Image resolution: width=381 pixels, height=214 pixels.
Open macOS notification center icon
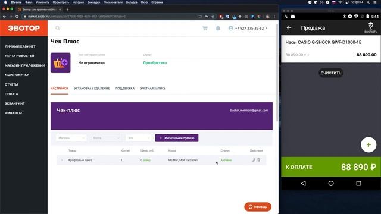[375, 2]
